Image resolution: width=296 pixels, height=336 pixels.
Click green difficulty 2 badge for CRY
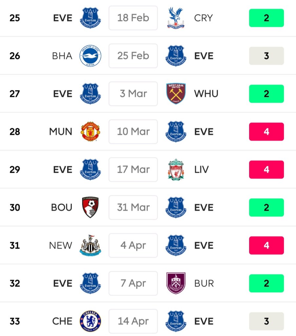point(266,18)
